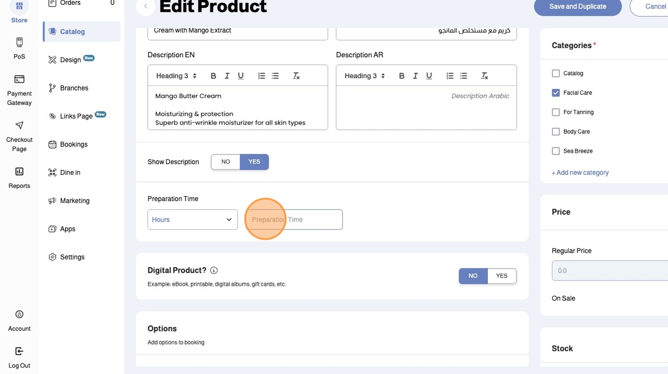668x374 pixels.
Task: Open Bookings in the sidebar menu
Action: (x=73, y=144)
